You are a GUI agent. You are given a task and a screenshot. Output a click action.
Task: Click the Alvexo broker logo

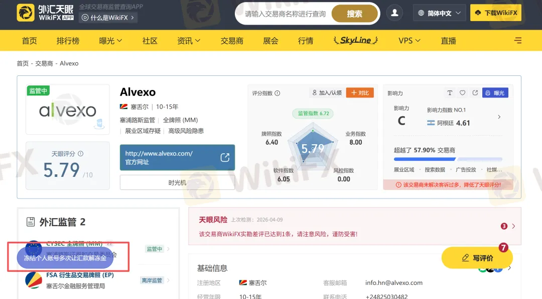68,110
